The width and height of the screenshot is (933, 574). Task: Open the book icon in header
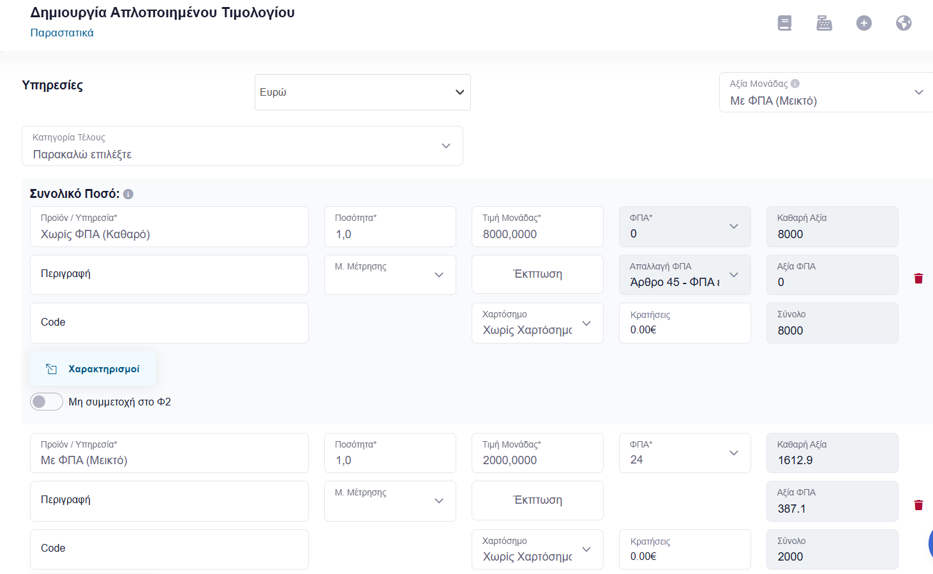(784, 23)
